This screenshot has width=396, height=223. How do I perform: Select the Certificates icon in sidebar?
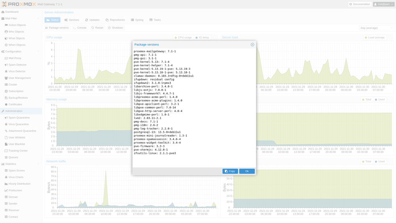point(6,104)
